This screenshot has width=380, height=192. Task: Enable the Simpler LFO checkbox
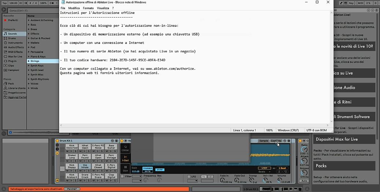pyautogui.click(x=189, y=177)
